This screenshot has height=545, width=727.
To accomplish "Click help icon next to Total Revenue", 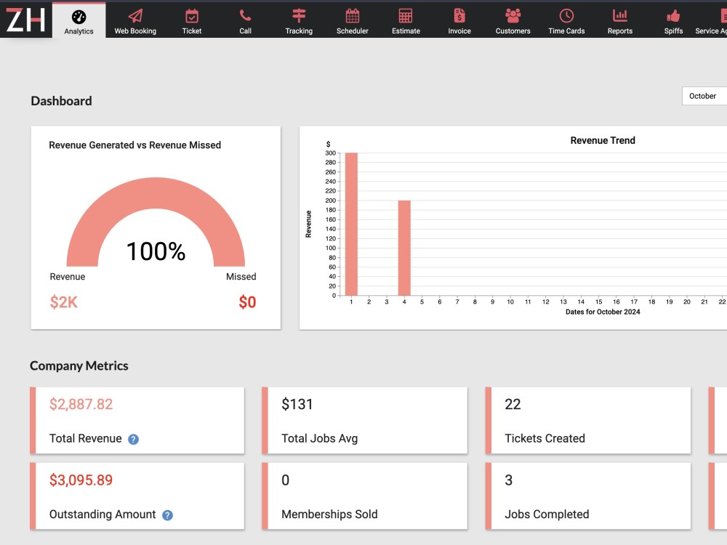I will coord(133,440).
